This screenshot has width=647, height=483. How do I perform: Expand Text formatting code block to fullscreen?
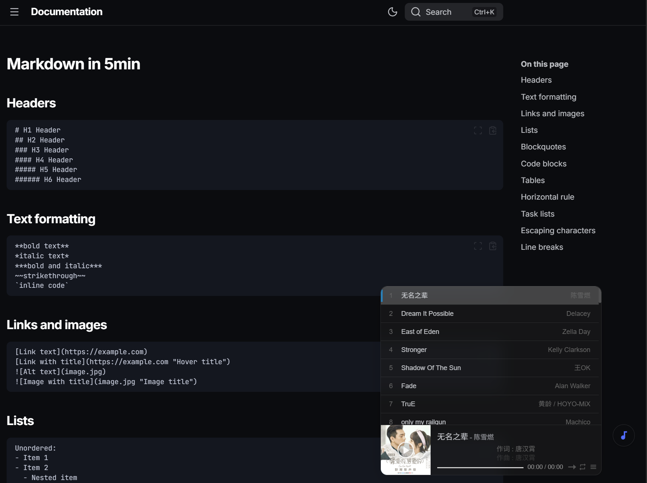(x=478, y=246)
